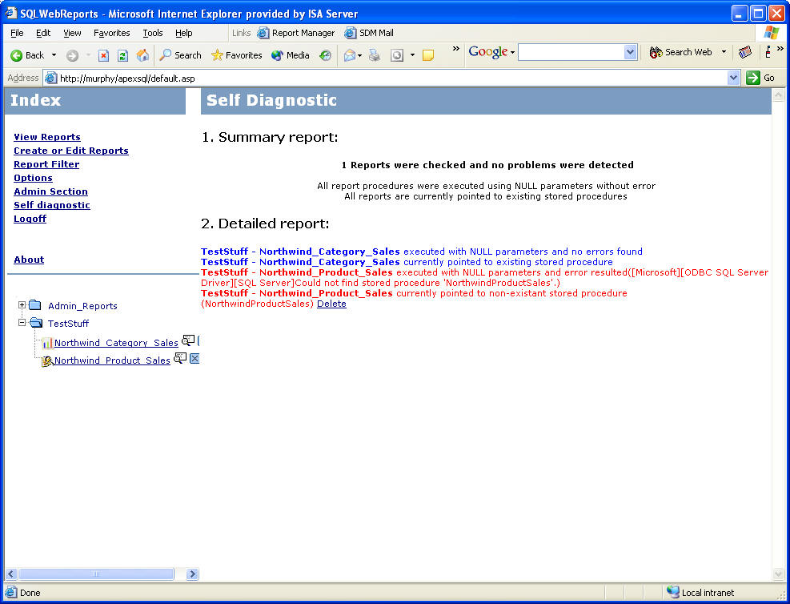The height and width of the screenshot is (604, 790).
Task: Click the Go arrow button beside address bar
Action: click(760, 78)
